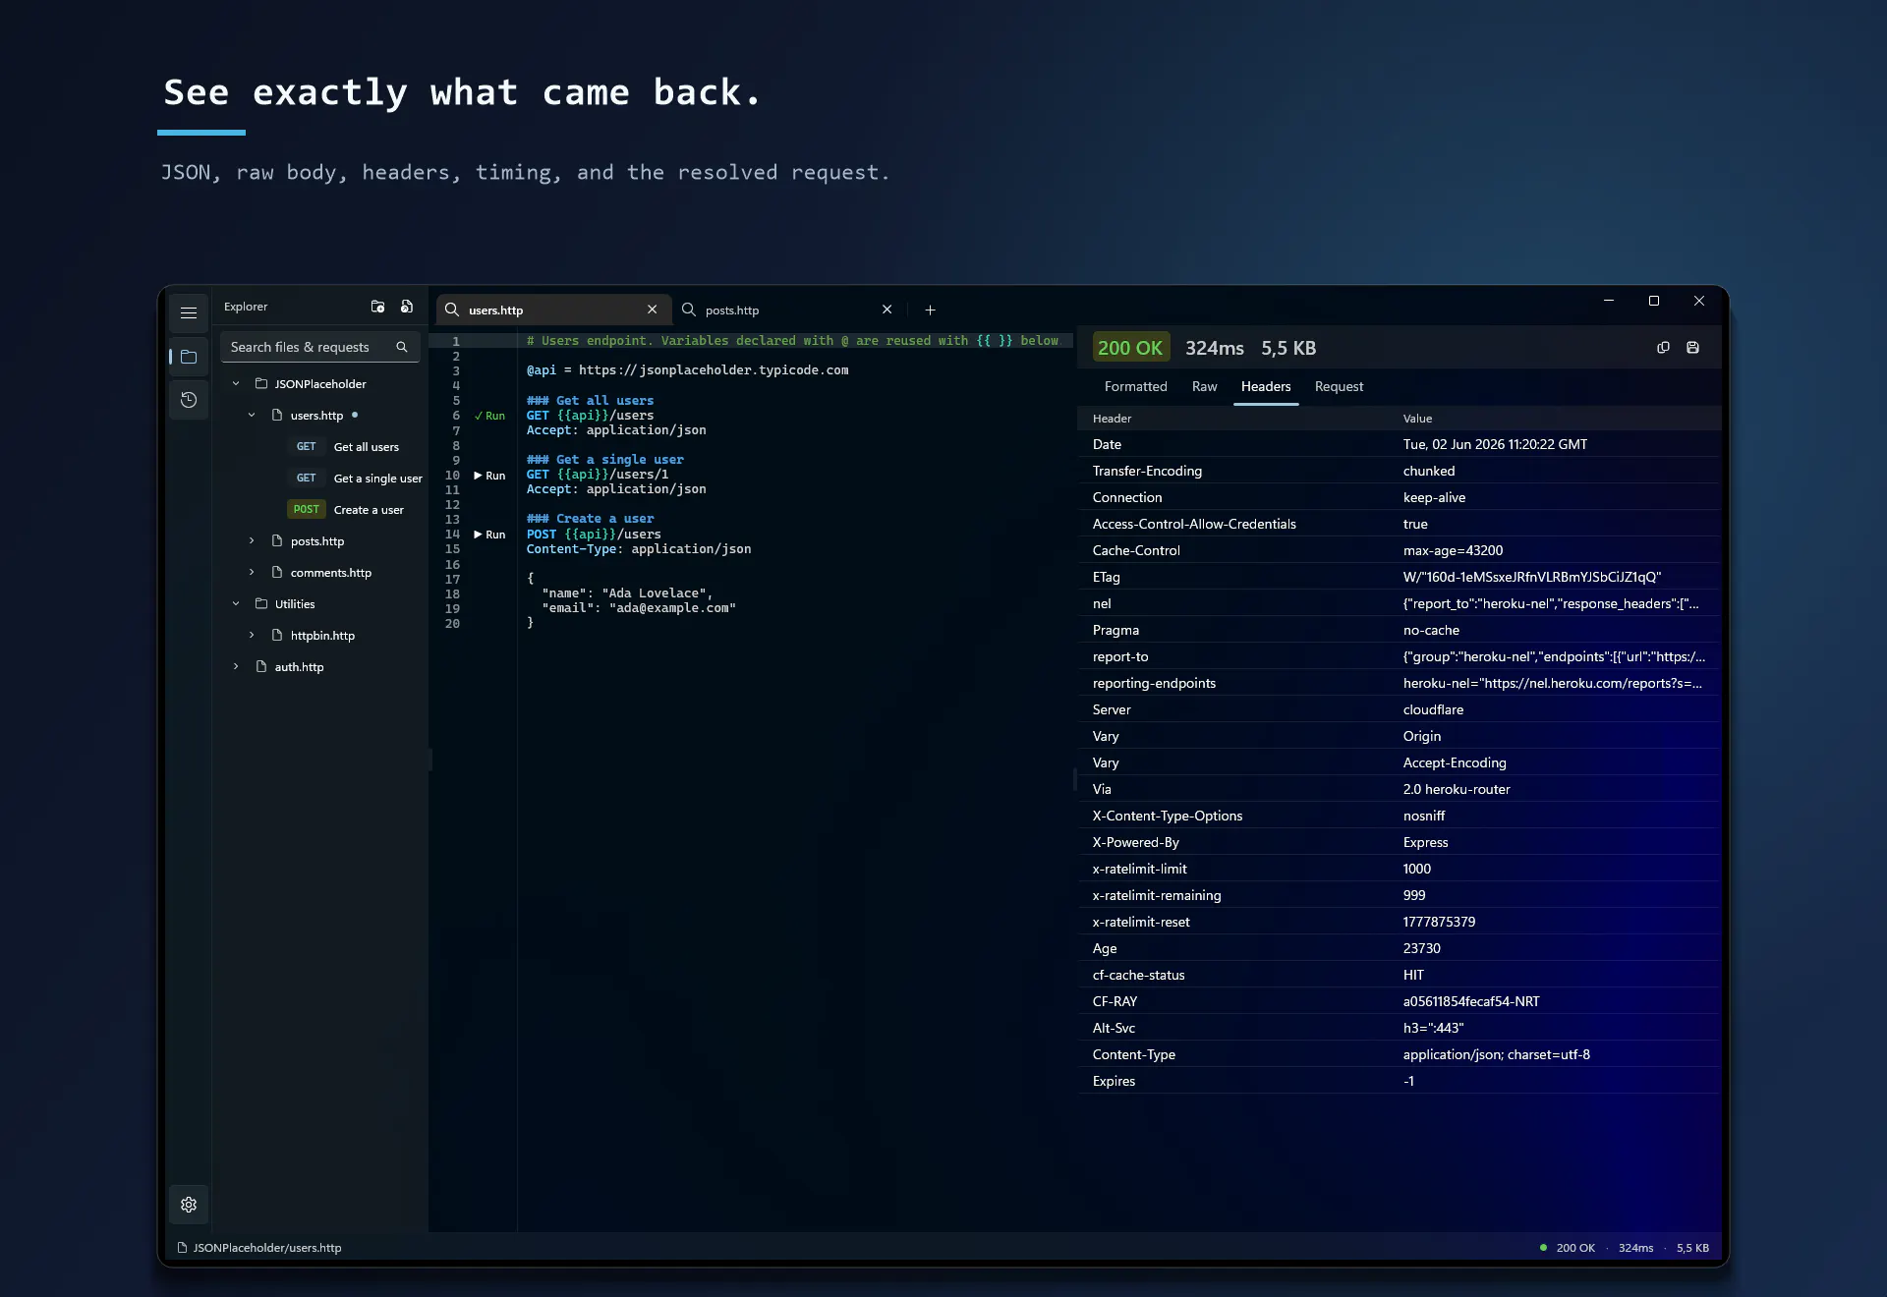This screenshot has width=1887, height=1297.
Task: Click the new file icon in Explorer
Action: (x=407, y=307)
